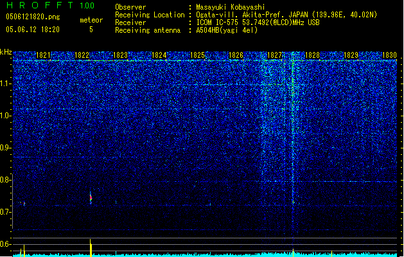Click the Observer field label

(130, 7)
